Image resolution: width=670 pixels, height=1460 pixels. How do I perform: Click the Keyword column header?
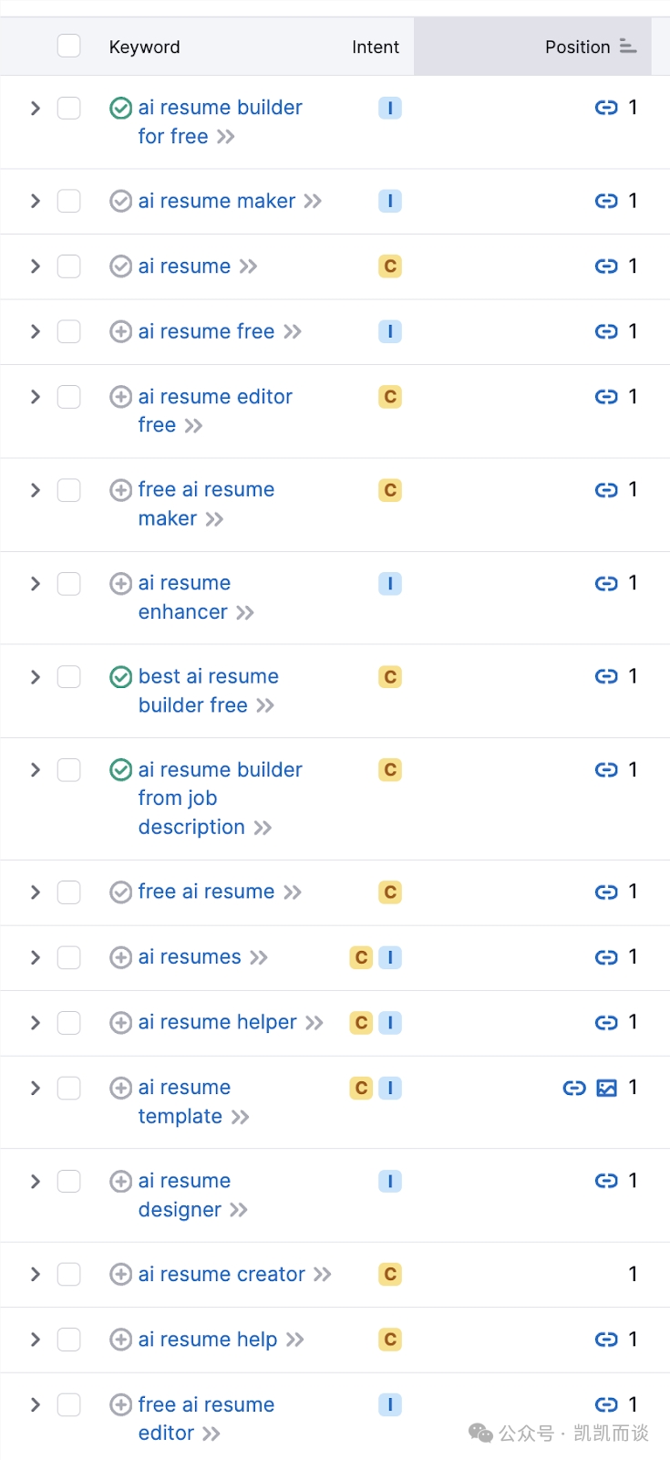coord(144,47)
